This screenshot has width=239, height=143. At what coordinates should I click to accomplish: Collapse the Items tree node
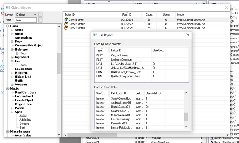click(x=7, y=26)
